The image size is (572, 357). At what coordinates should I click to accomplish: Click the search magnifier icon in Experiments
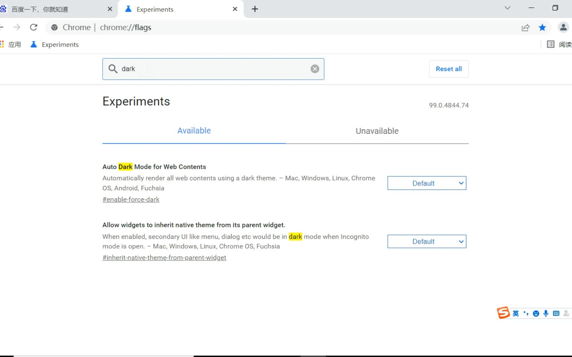click(113, 69)
